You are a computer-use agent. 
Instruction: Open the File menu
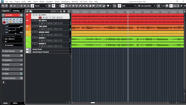7,2
